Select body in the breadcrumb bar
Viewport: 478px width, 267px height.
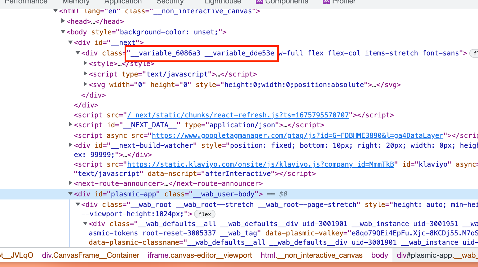click(x=379, y=255)
